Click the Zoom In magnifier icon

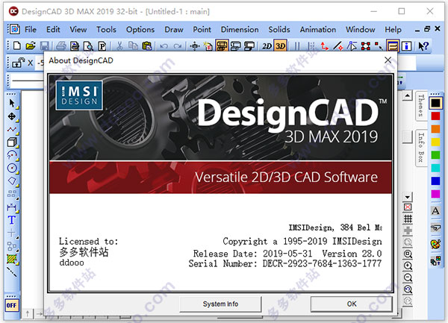[x=408, y=266]
